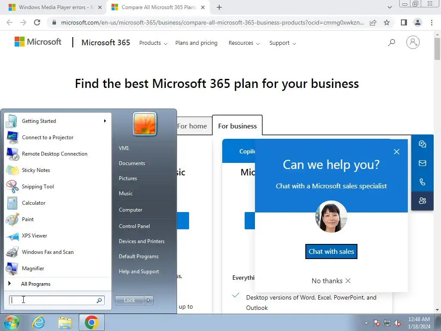
Task: Open Paint palette icon
Action: (x=12, y=219)
